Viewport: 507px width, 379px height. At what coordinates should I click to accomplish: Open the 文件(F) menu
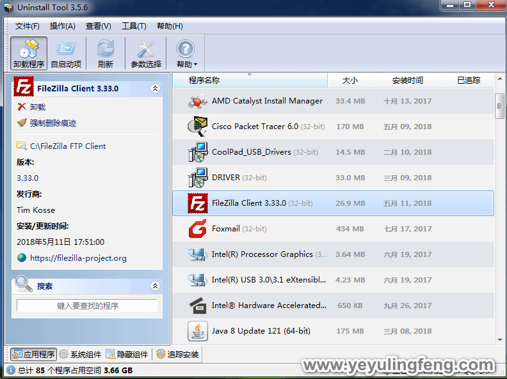(27, 26)
